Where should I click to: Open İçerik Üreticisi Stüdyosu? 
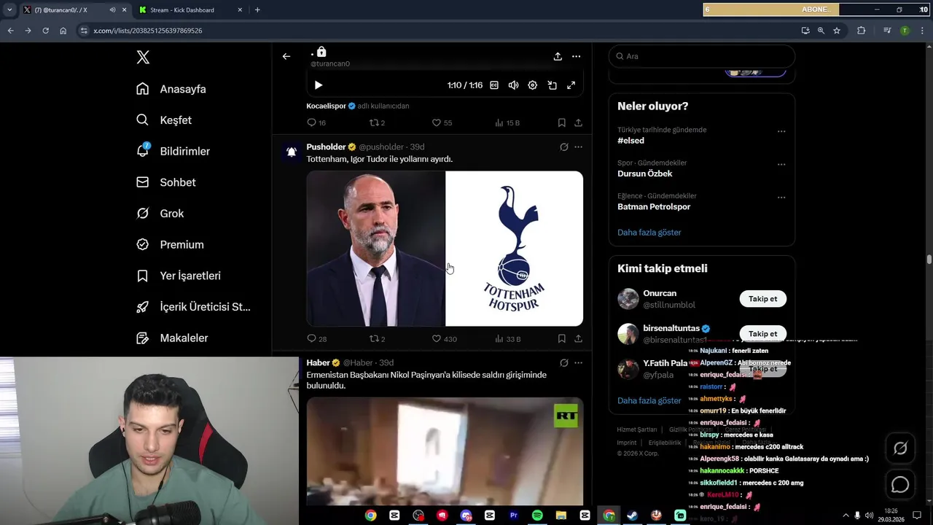click(193, 307)
